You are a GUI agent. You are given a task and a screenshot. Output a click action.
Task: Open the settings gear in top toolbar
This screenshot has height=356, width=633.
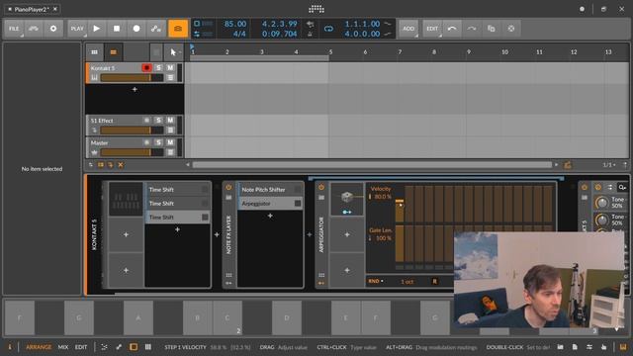point(53,29)
